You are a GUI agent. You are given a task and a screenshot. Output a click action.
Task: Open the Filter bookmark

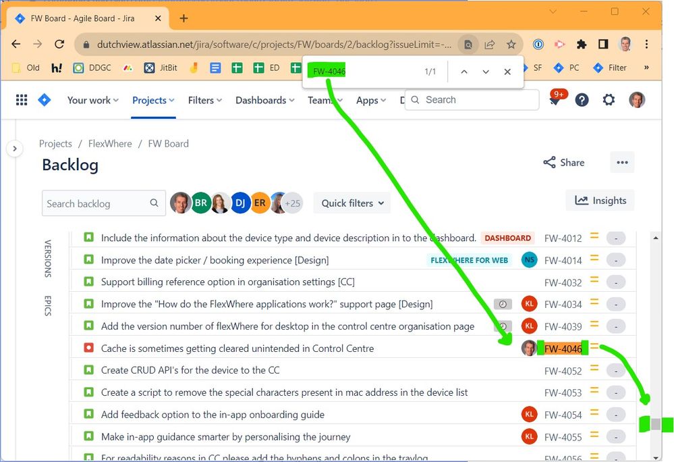[x=610, y=68]
